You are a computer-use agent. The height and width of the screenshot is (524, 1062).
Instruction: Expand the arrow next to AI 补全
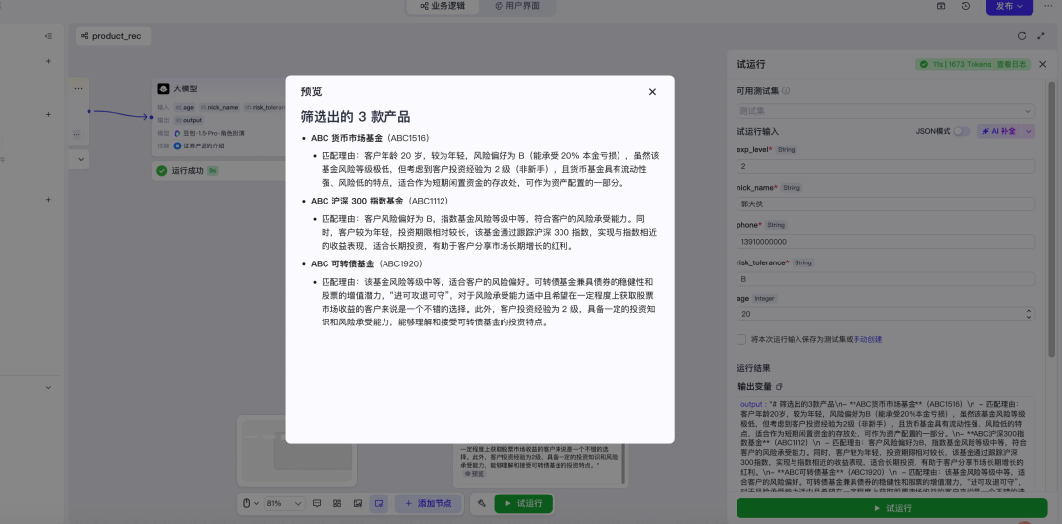pos(1029,131)
